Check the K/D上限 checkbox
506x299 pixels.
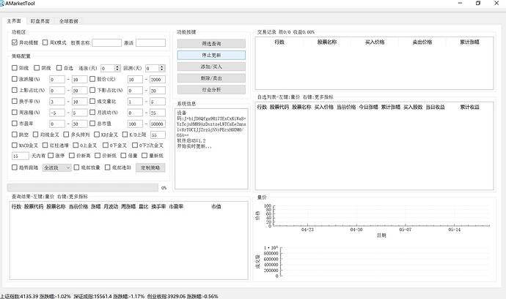click(125, 135)
